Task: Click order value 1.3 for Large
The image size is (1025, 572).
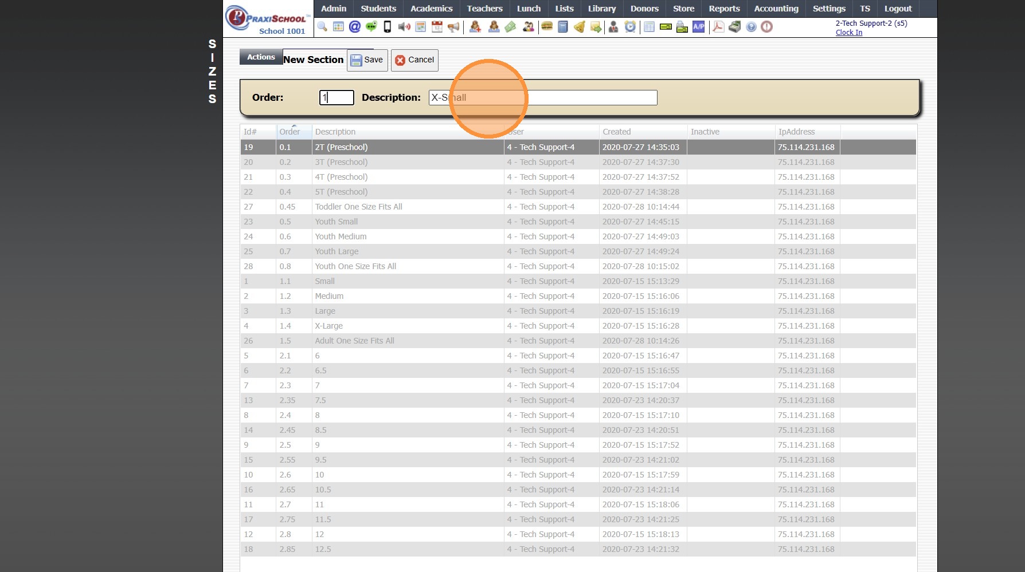Action: [285, 311]
